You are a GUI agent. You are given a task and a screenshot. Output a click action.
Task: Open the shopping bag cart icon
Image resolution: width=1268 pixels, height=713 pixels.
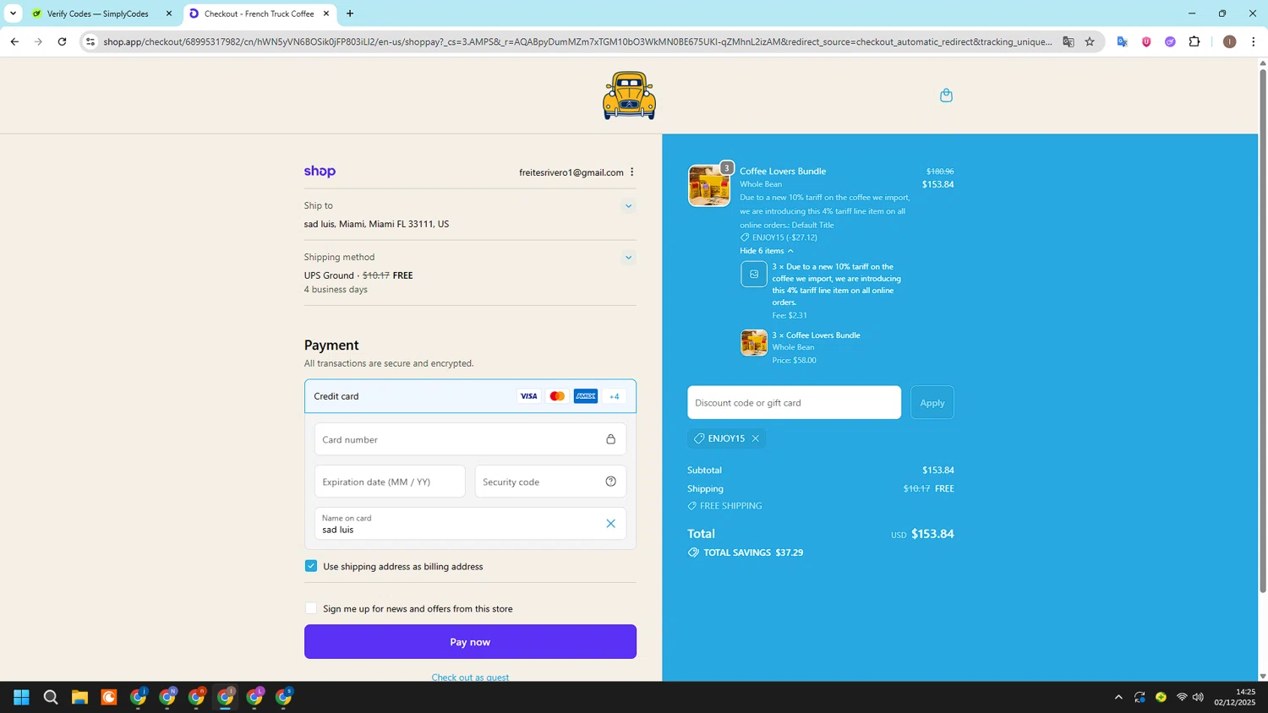coord(946,95)
